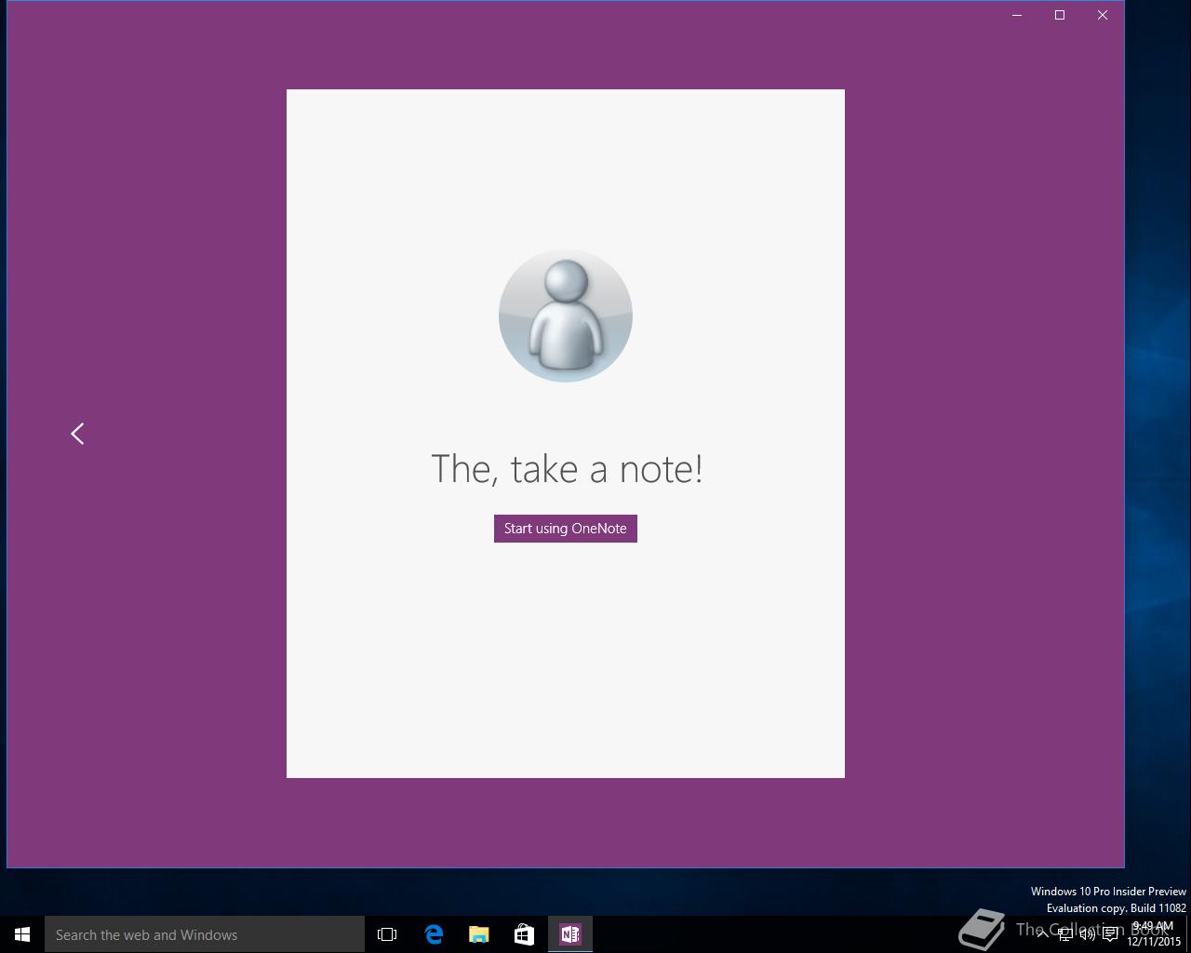
Task: Open the Windows Start menu
Action: click(x=22, y=934)
